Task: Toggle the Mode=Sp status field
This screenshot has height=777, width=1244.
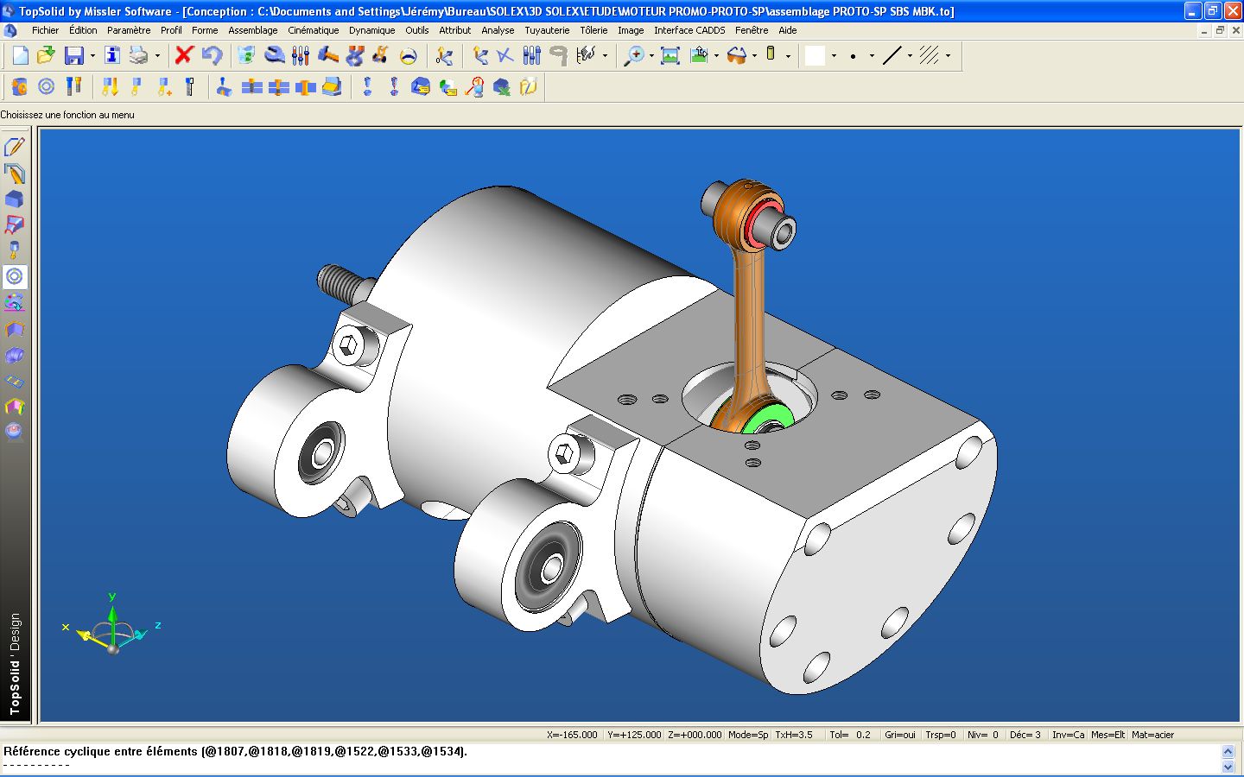Action: [747, 735]
